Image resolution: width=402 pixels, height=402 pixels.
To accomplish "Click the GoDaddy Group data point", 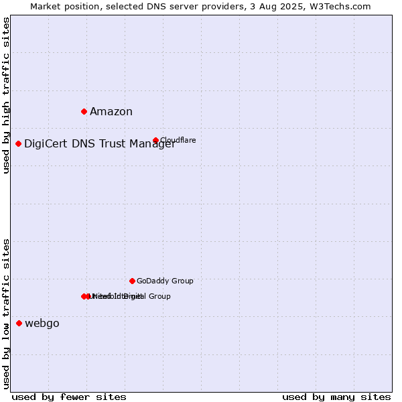I will coord(132,281).
